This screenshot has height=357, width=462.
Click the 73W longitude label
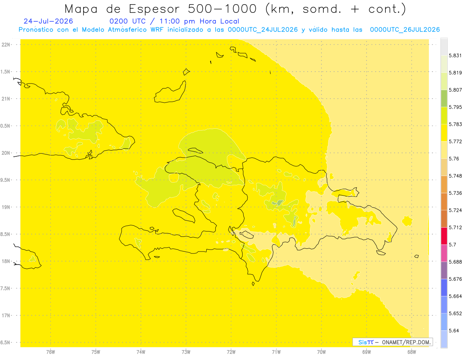coord(186,352)
